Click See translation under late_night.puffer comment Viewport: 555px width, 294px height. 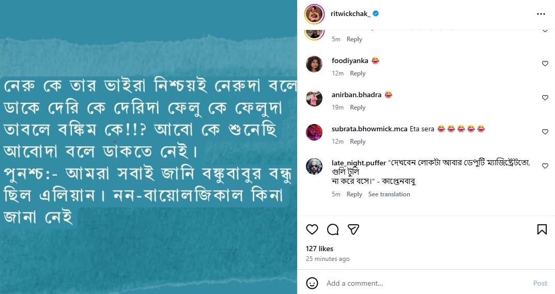click(x=389, y=194)
